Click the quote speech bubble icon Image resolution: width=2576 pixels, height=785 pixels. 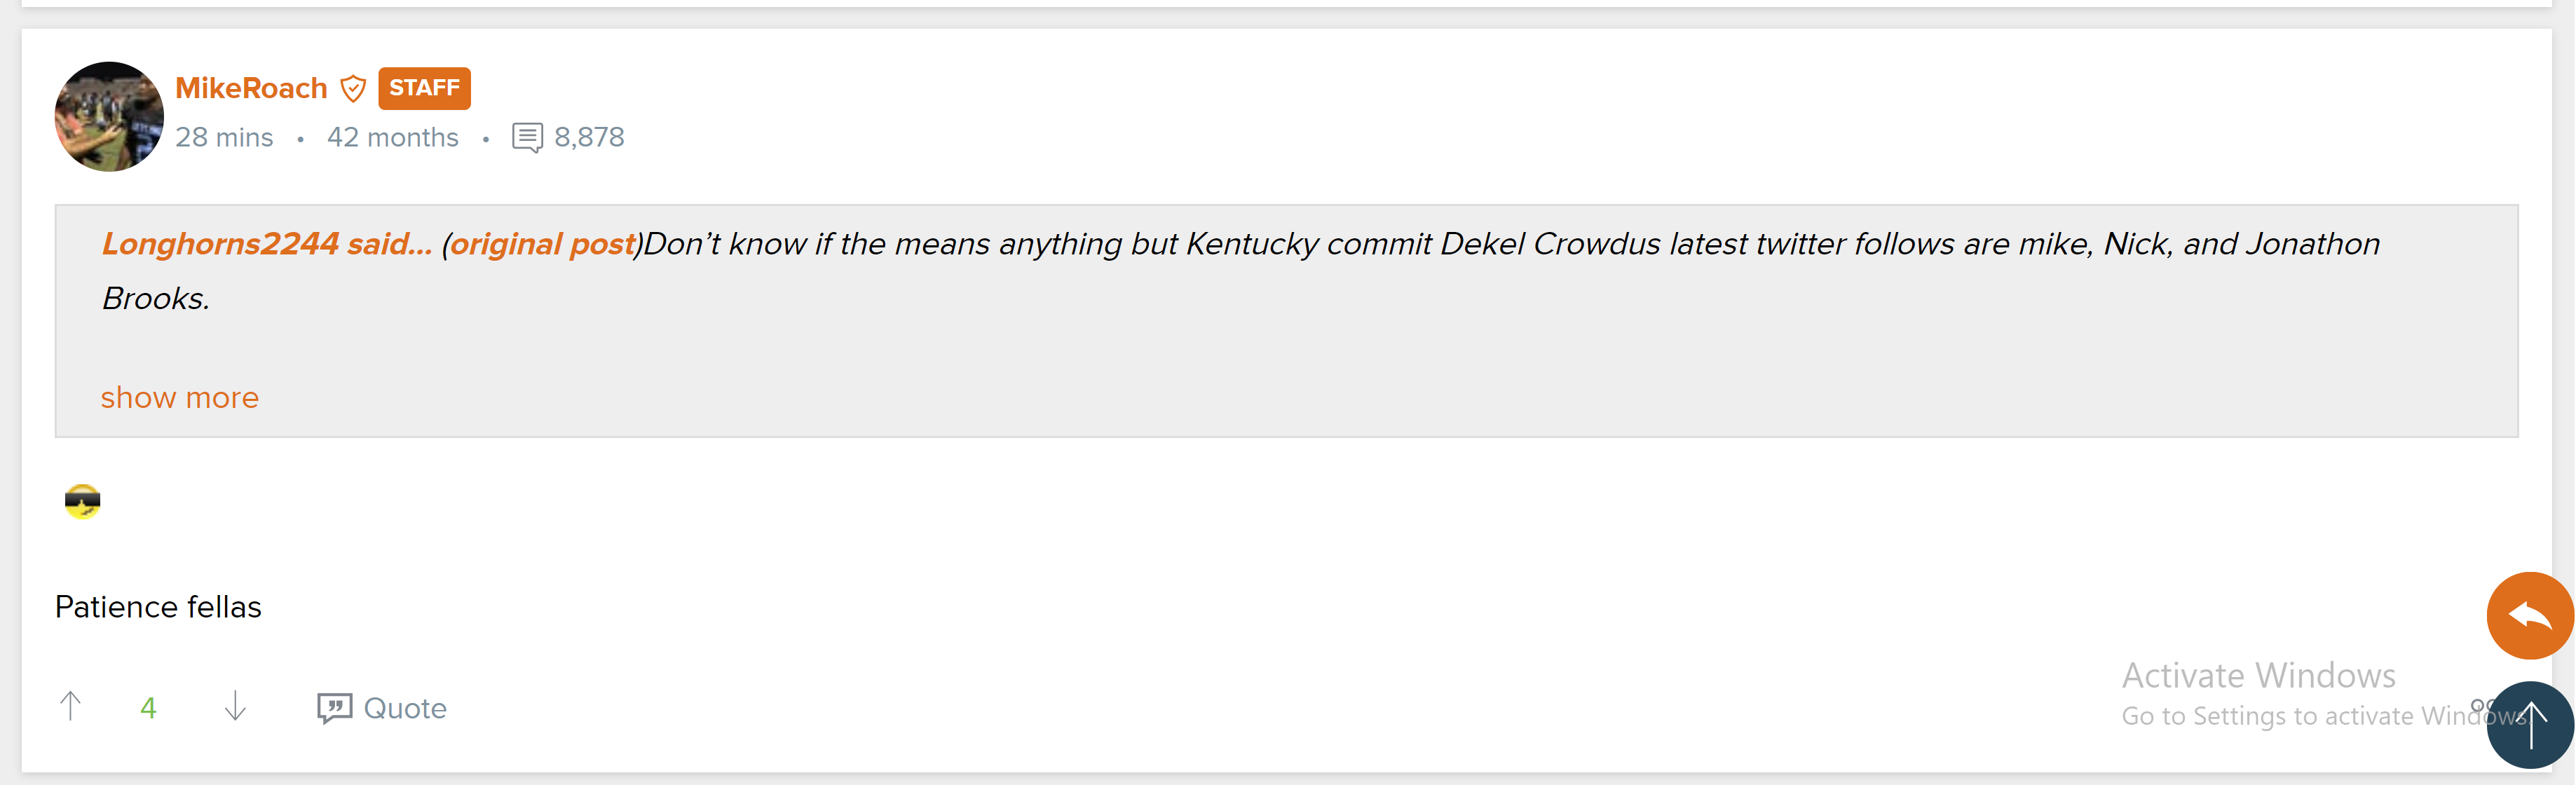[334, 708]
